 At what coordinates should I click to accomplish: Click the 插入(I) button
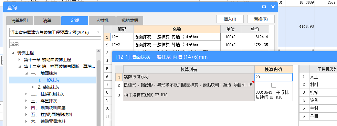(x=230, y=19)
